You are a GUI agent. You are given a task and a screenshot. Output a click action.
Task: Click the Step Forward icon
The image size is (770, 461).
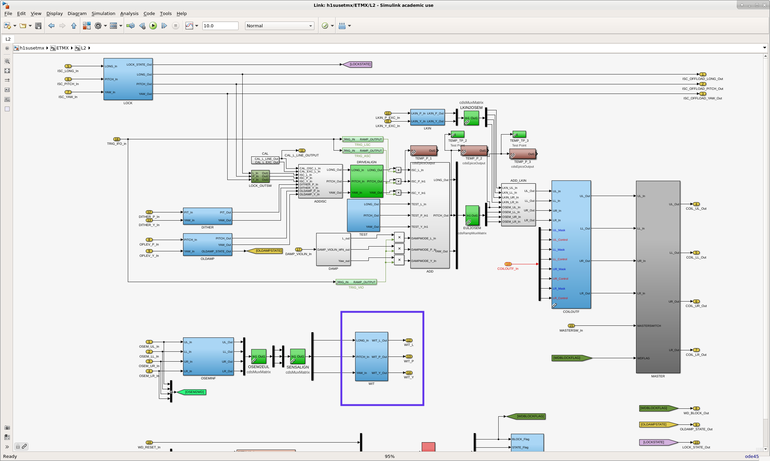pyautogui.click(x=164, y=26)
